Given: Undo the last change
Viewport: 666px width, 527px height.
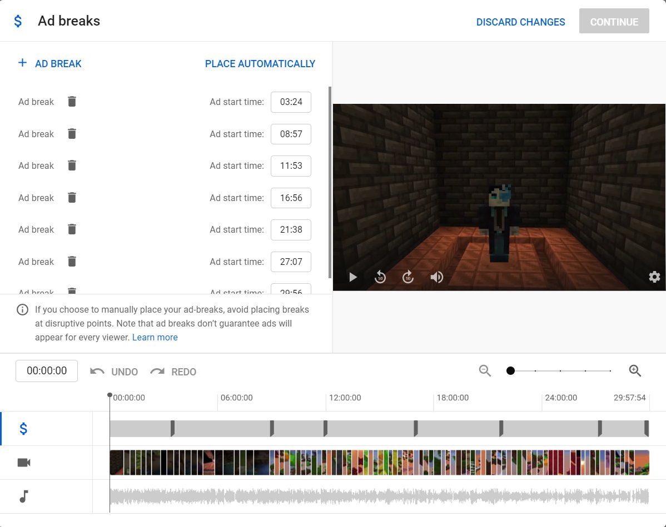Looking at the screenshot, I should tap(114, 372).
